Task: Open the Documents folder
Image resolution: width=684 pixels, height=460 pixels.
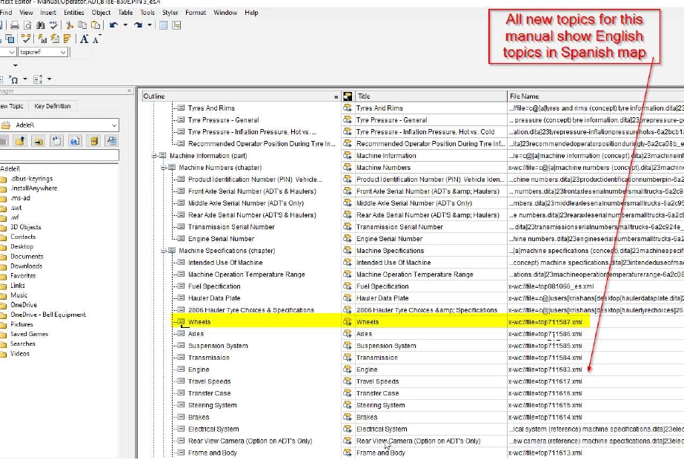Action: (x=27, y=257)
